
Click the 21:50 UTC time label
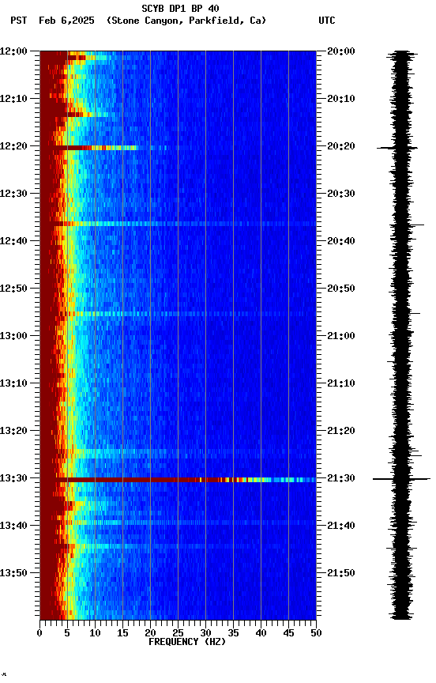click(341, 573)
